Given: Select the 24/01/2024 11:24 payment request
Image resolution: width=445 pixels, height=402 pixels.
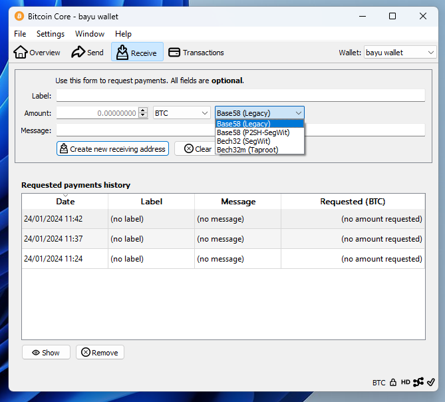Looking at the screenshot, I should coord(223,259).
